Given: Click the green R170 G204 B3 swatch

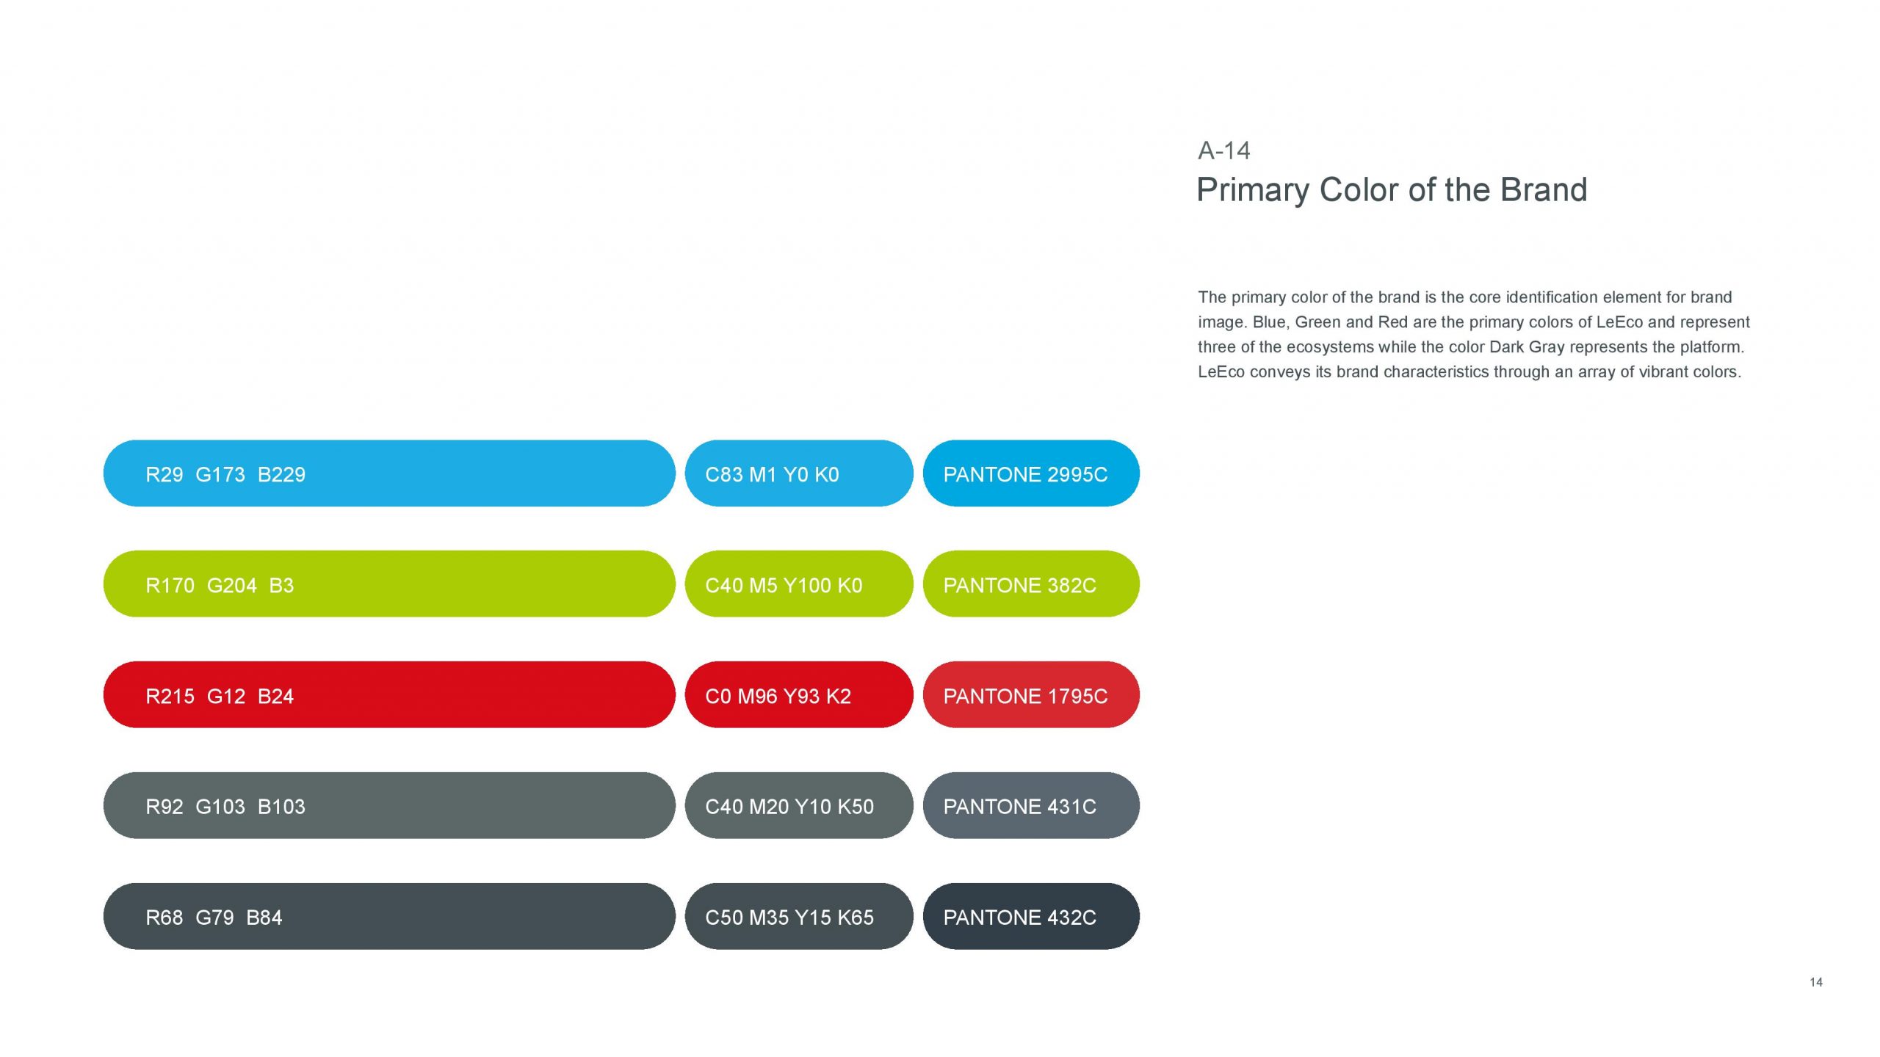Looking at the screenshot, I should (x=389, y=584).
